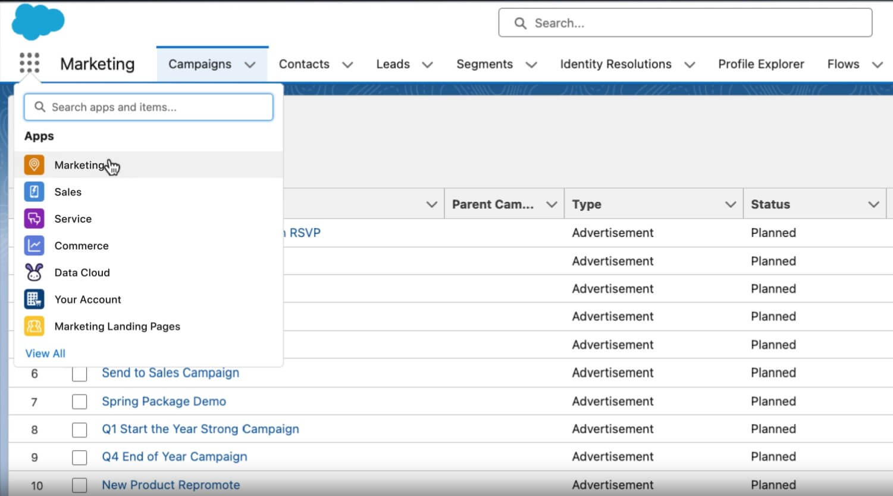Switch to the Contacts tab

point(304,64)
